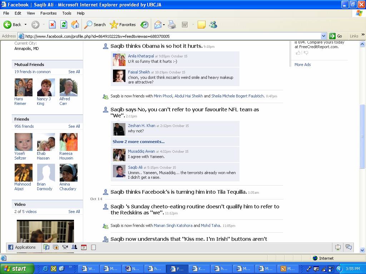Click the Photos icon in Facebook dock
The image size is (366, 274).
pyautogui.click(x=56, y=248)
